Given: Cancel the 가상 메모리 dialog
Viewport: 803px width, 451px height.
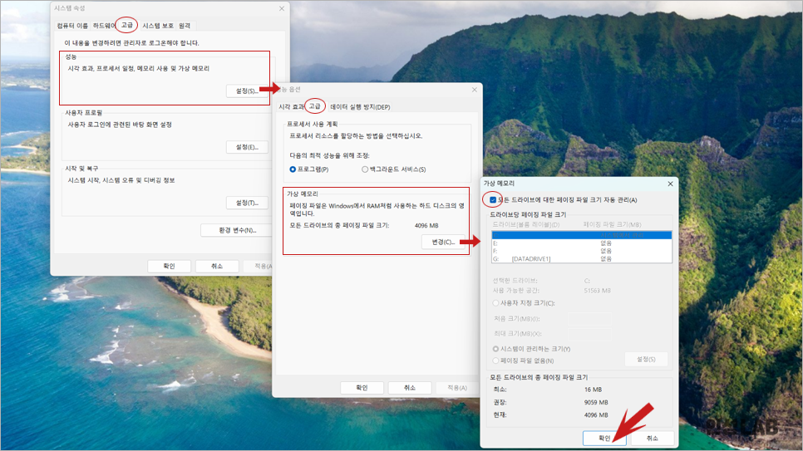Looking at the screenshot, I should click(652, 439).
